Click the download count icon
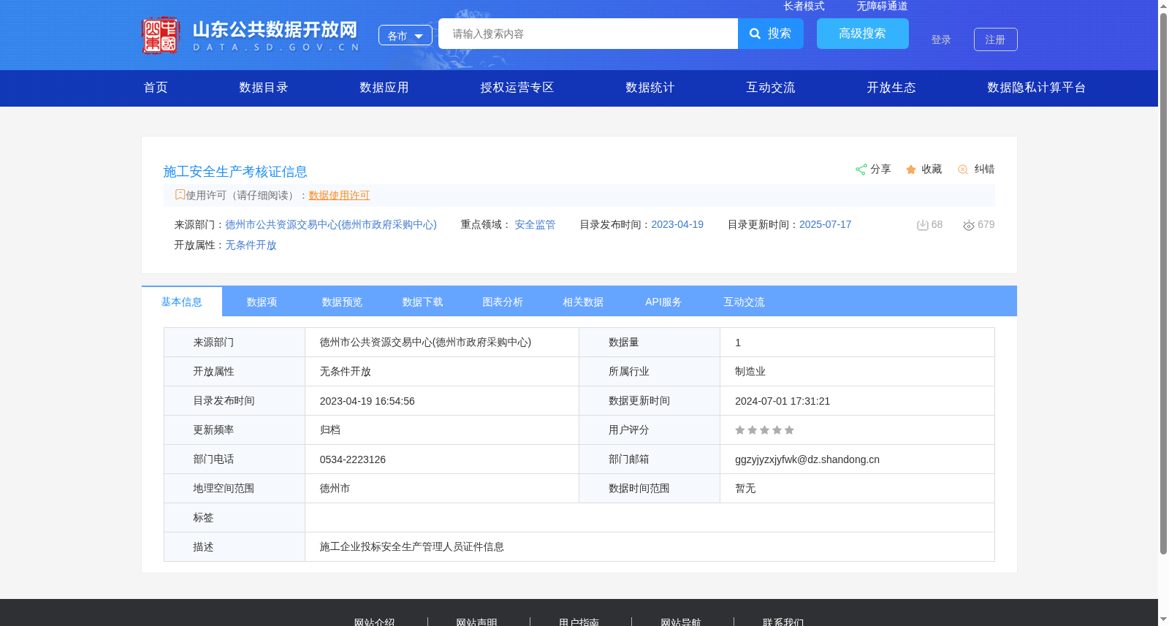Viewport: 1169px width, 626px height. pos(923,225)
